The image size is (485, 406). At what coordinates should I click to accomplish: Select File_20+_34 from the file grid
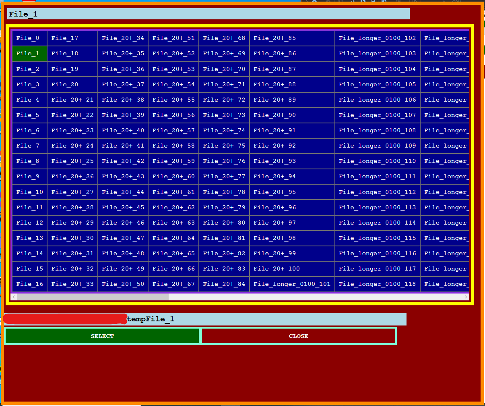tap(123, 38)
